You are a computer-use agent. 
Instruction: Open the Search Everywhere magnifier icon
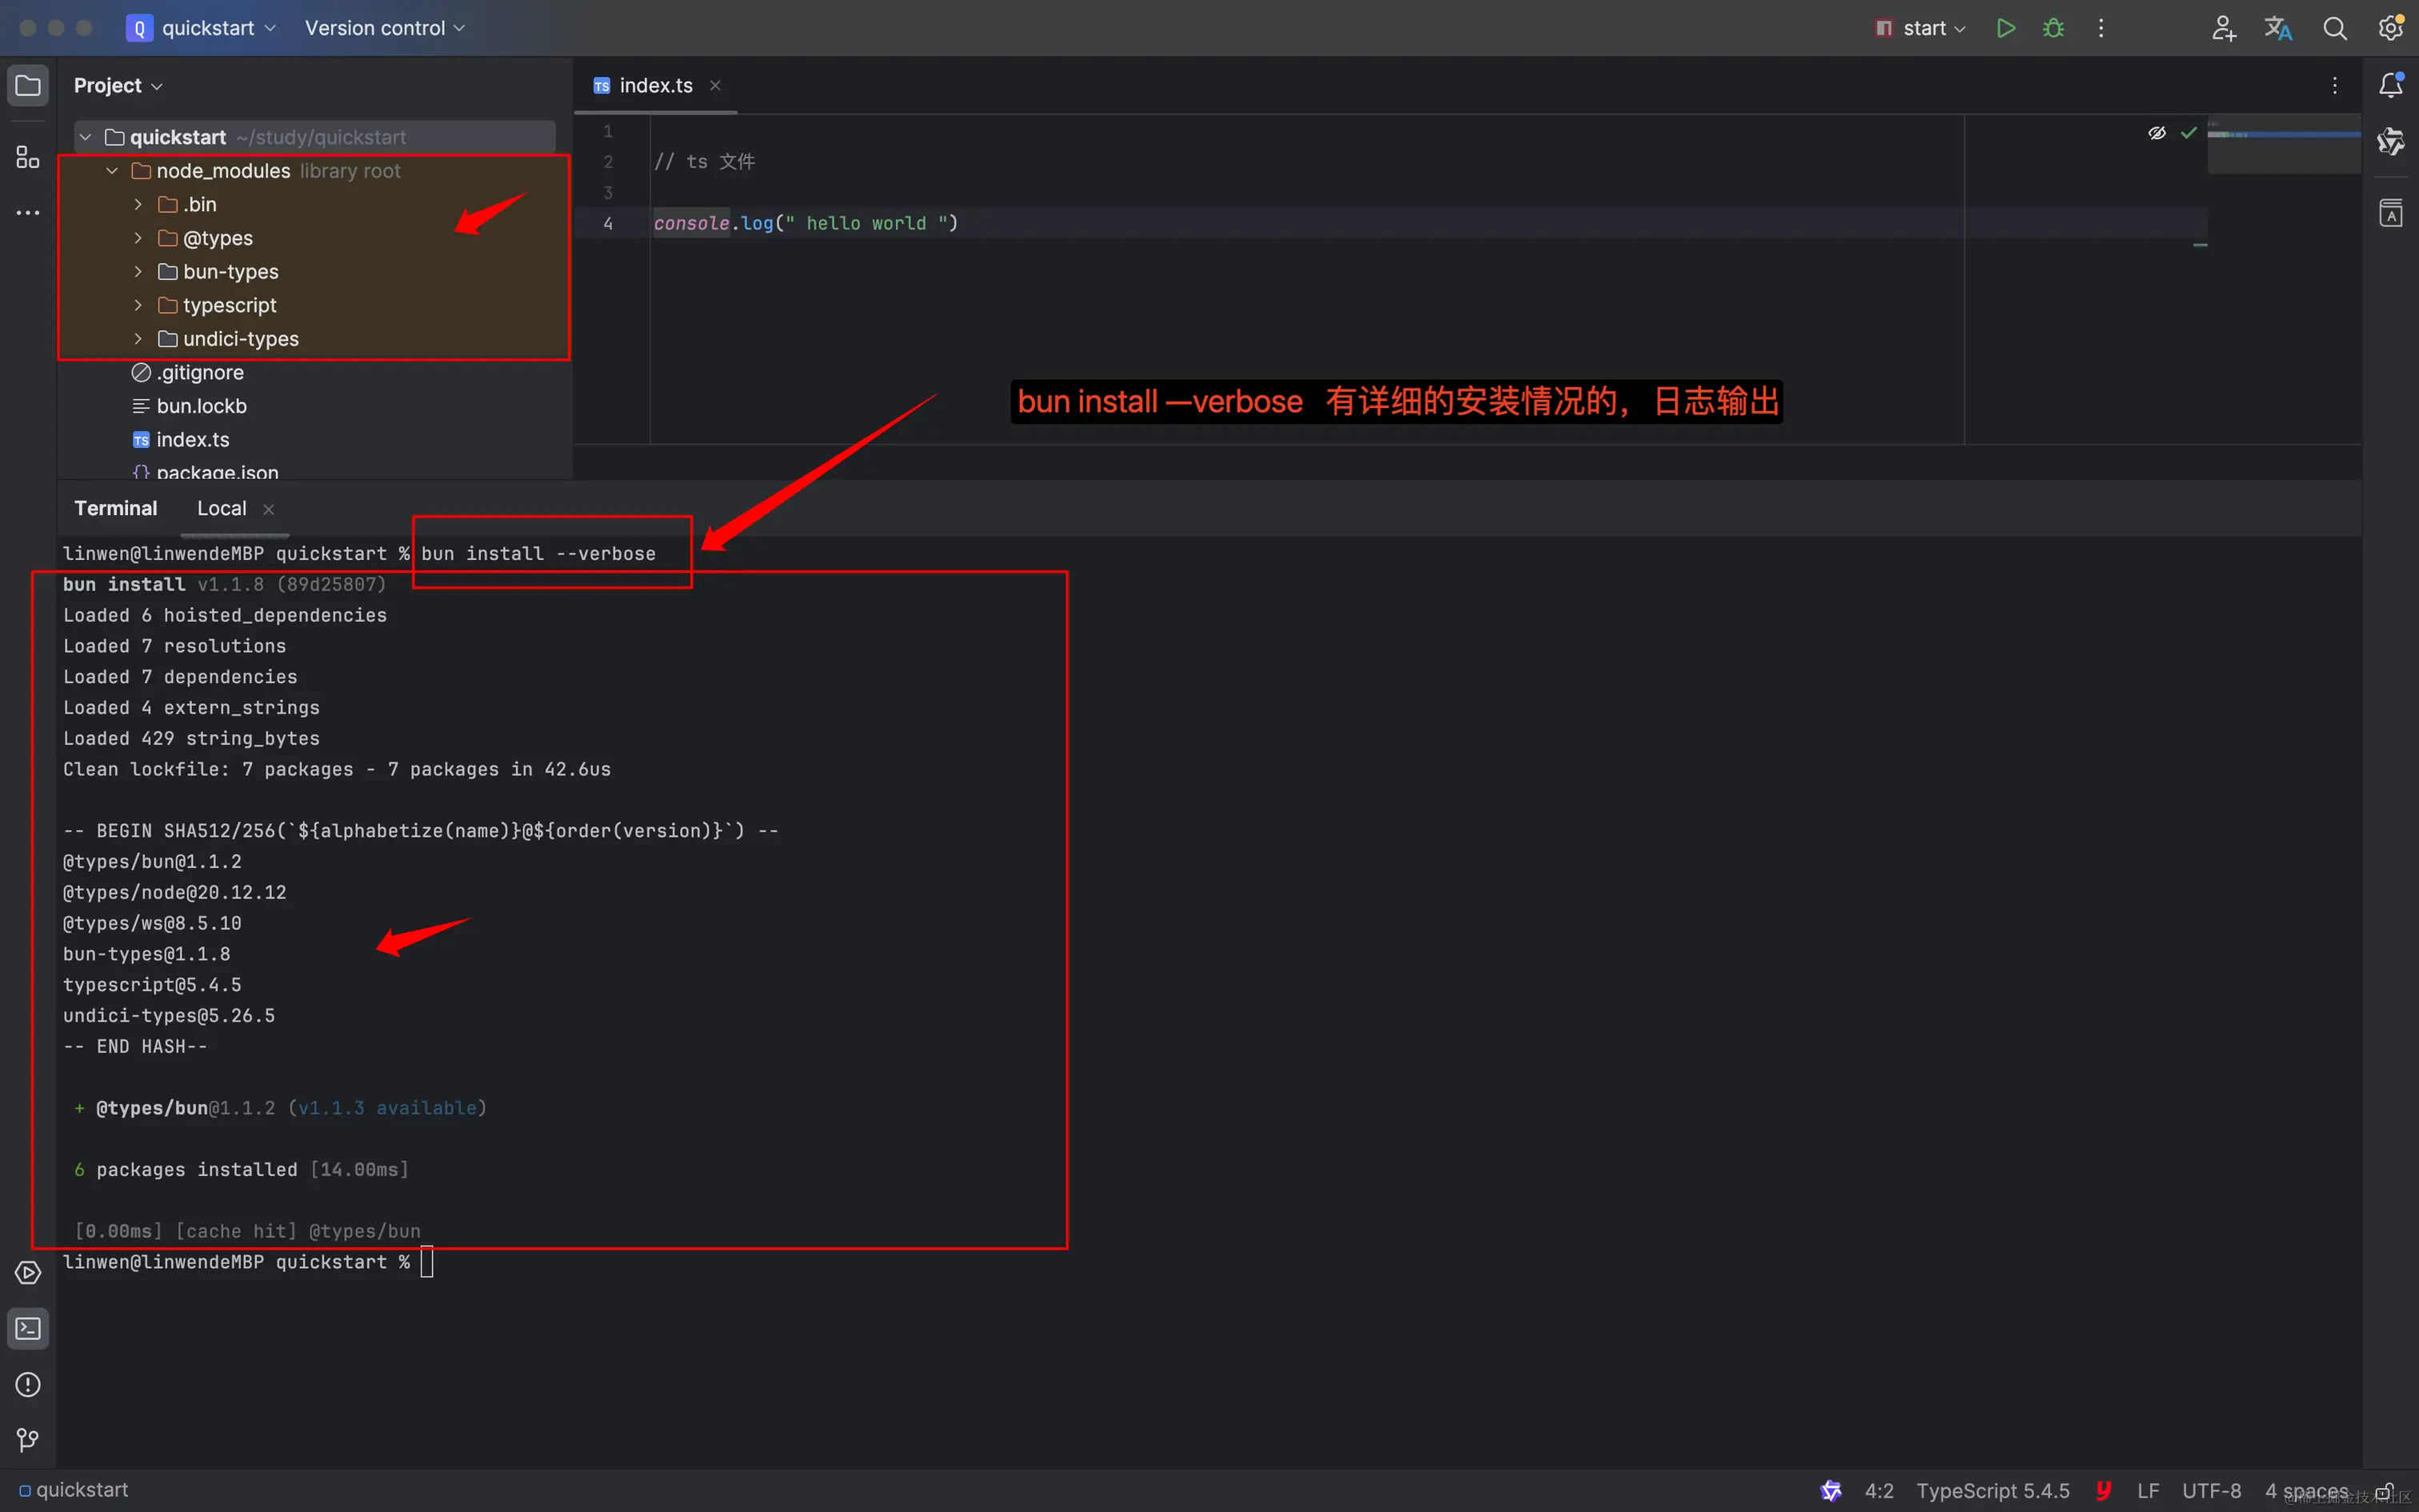(x=2334, y=28)
